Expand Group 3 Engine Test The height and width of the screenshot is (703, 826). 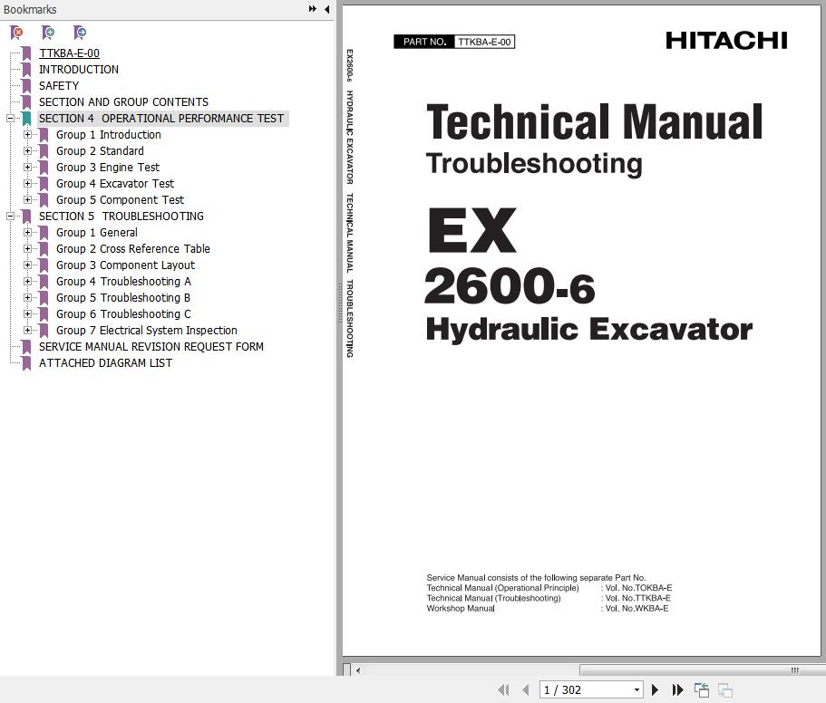pos(27,168)
